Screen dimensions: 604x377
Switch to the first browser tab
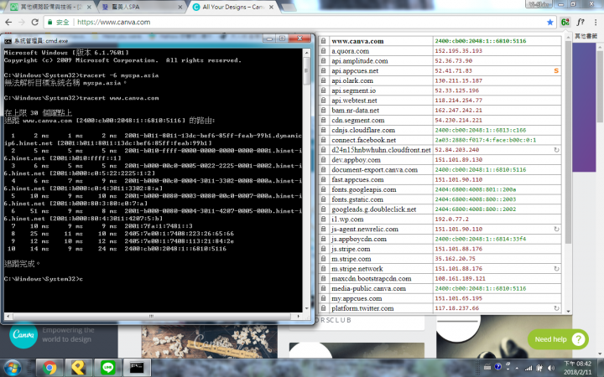tap(51, 7)
